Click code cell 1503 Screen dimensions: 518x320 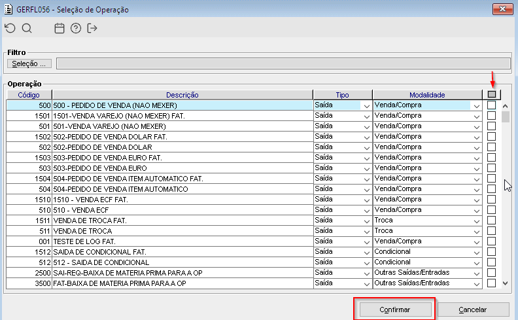tap(29, 158)
